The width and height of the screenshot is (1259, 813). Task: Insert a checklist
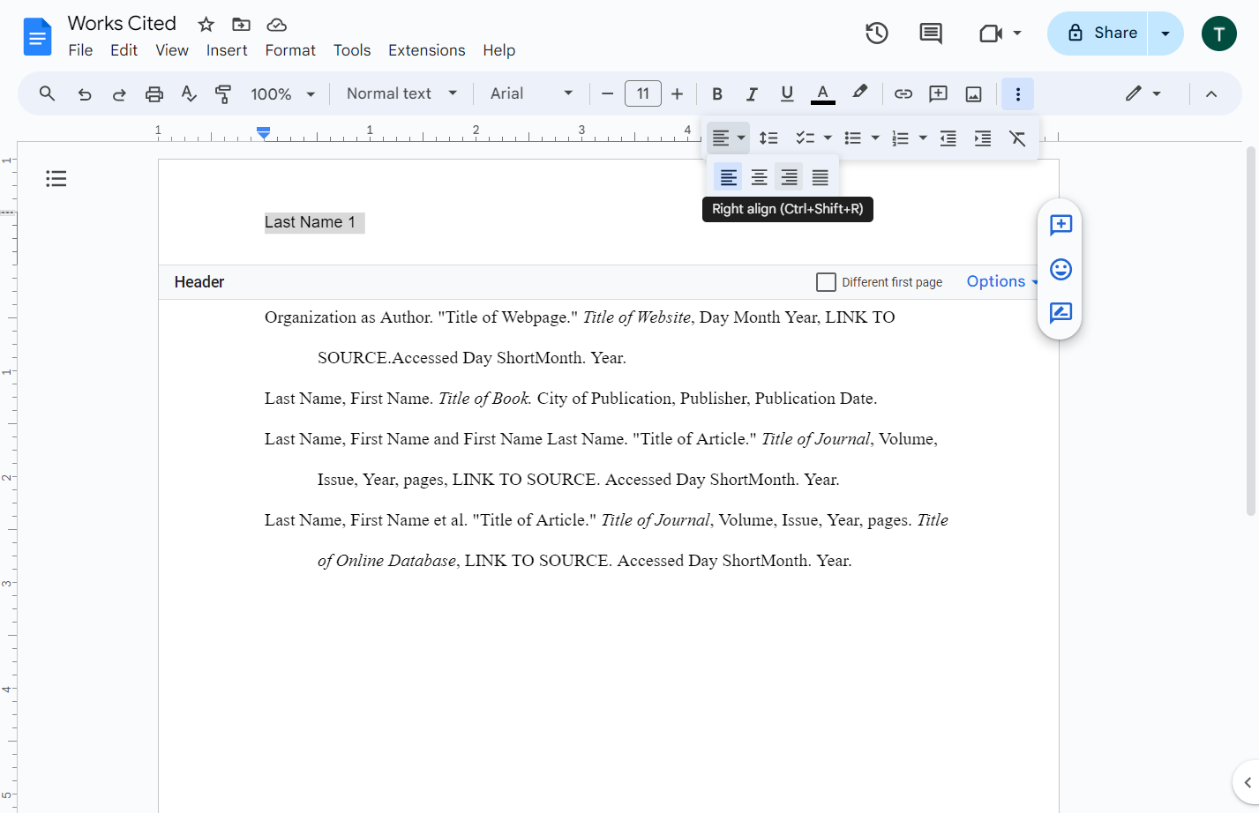click(805, 138)
